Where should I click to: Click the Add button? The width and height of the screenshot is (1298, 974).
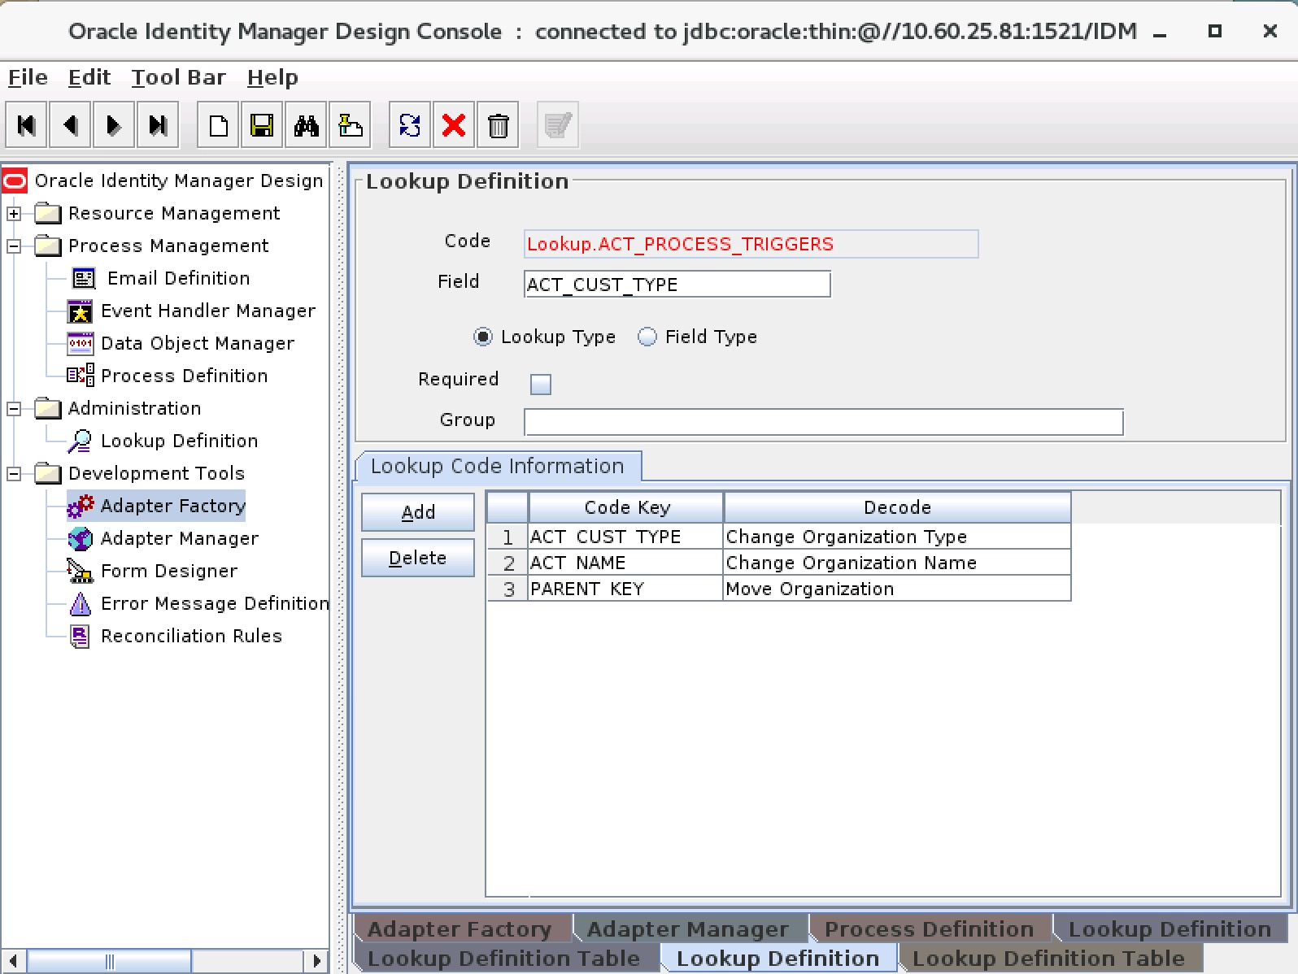click(418, 512)
